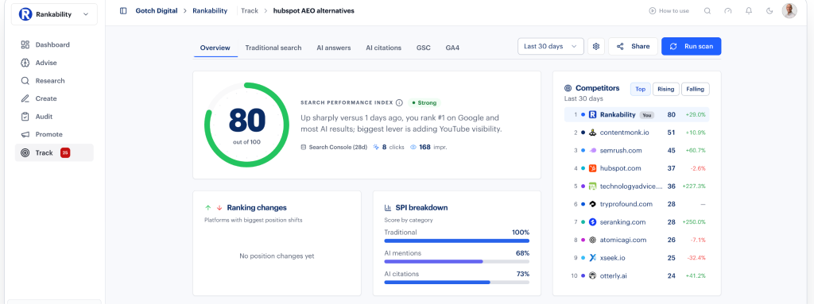
Task: Click the Track breadcrumb link
Action: (249, 11)
